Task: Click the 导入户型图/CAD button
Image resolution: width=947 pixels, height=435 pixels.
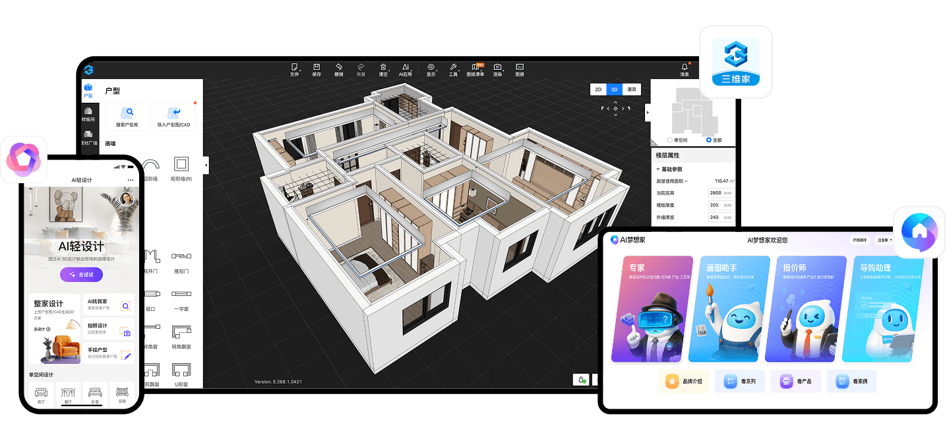Action: (x=173, y=116)
